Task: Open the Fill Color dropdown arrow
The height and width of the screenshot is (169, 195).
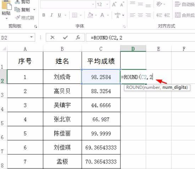Action: (96, 15)
